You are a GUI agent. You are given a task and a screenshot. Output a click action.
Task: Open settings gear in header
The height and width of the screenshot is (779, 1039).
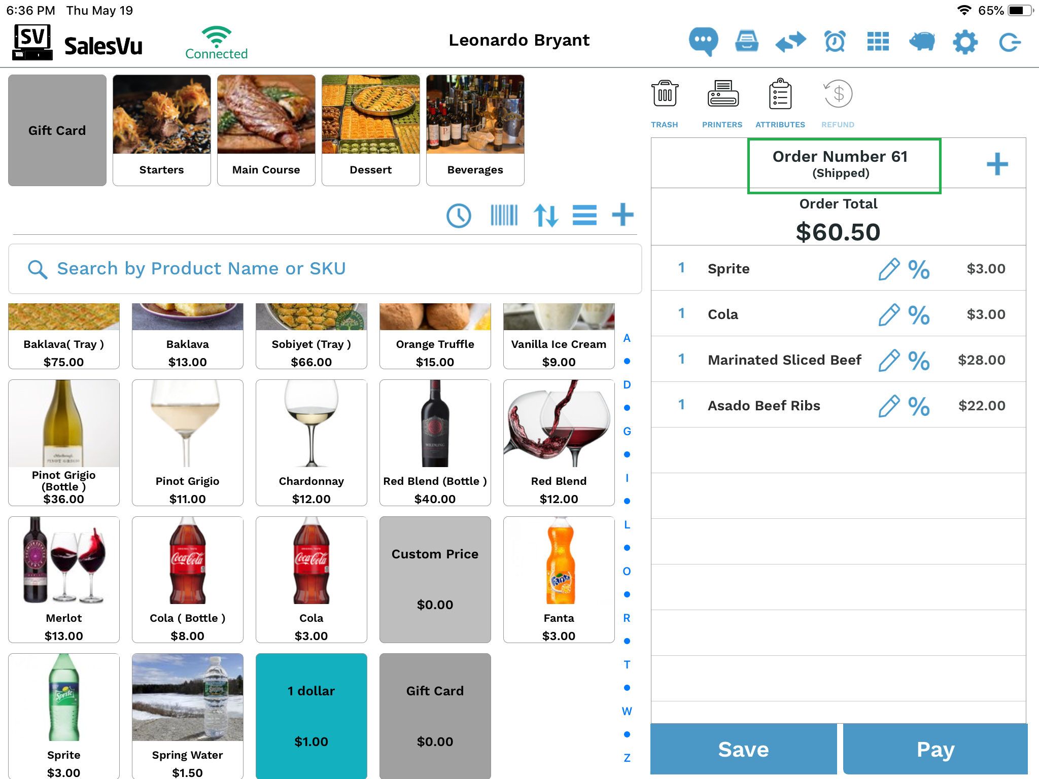point(965,42)
